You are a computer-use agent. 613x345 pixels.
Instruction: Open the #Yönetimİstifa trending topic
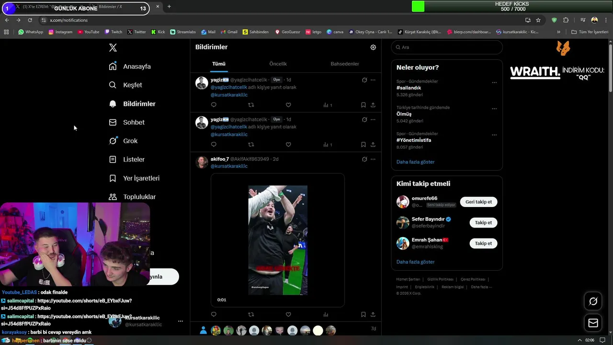414,140
